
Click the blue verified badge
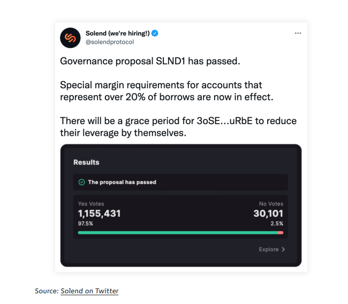click(x=155, y=33)
